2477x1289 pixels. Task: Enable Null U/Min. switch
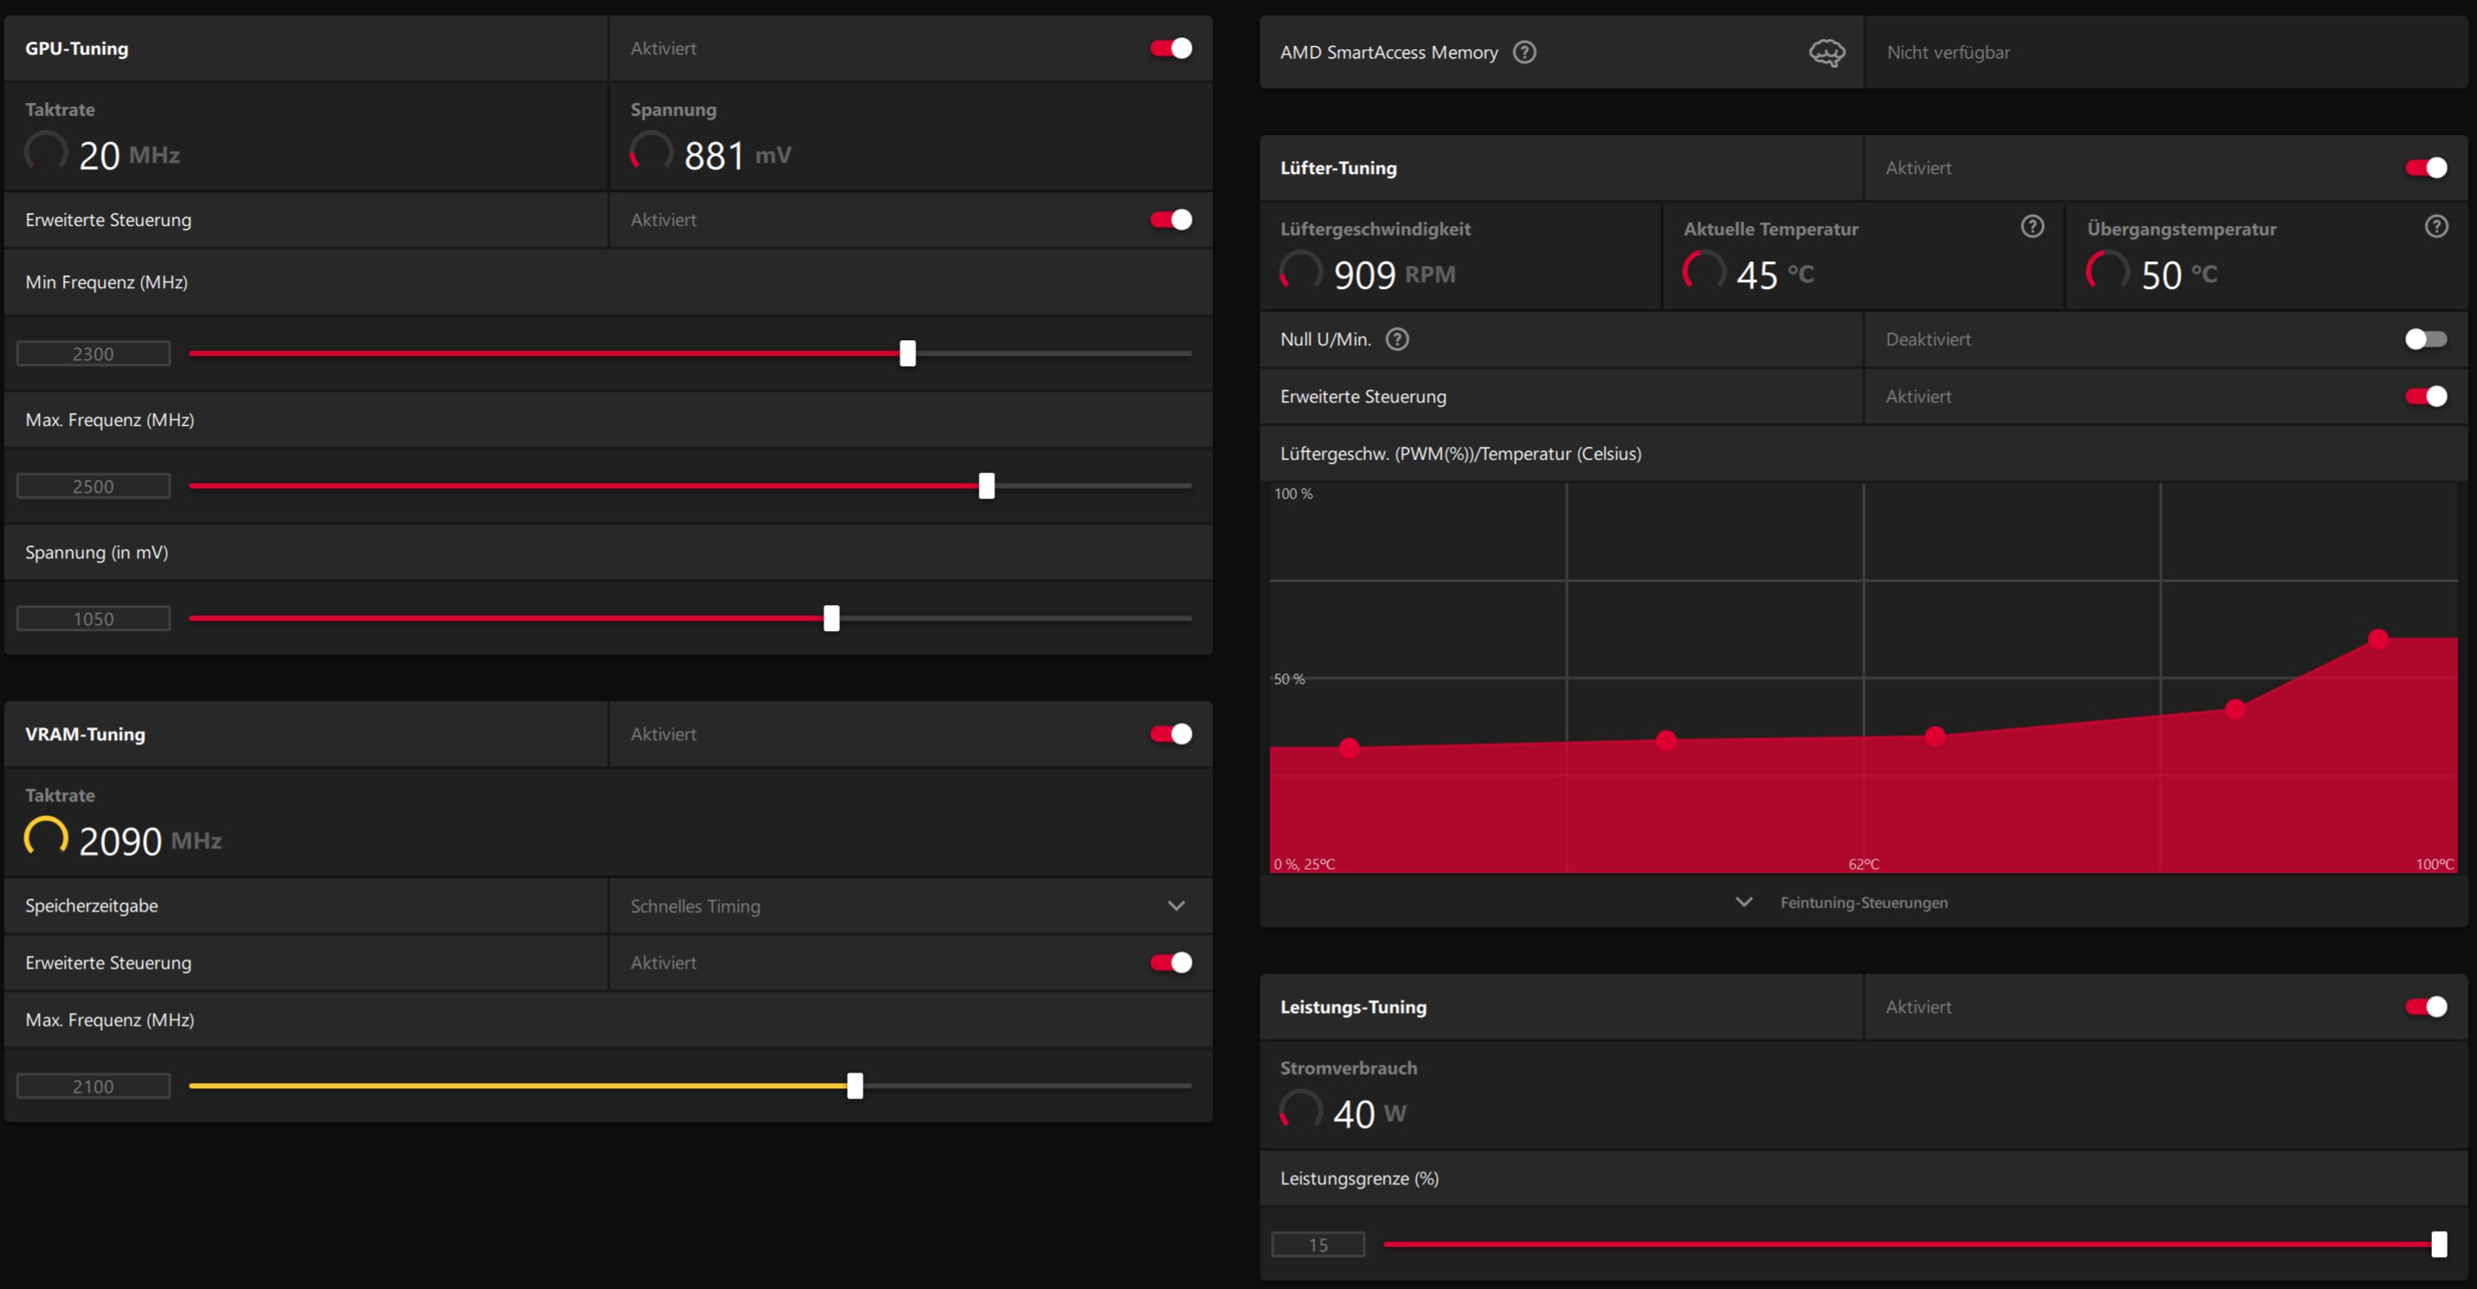click(2426, 339)
